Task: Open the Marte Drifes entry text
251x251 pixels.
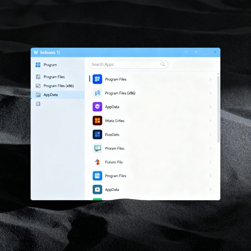Action: click(115, 121)
